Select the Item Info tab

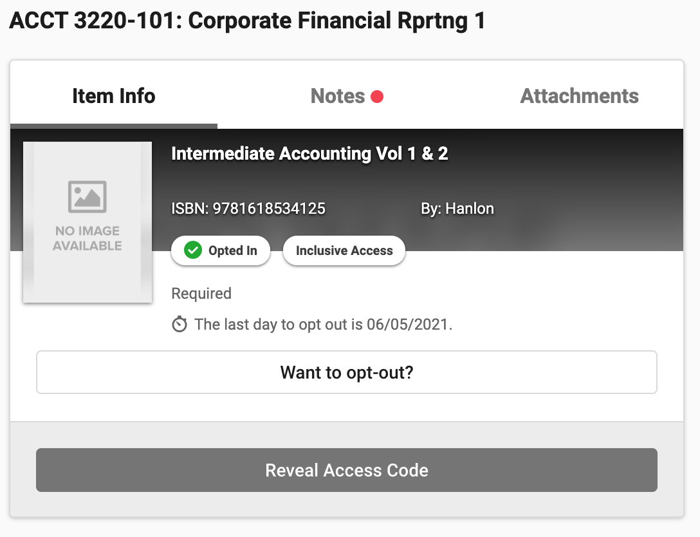114,96
